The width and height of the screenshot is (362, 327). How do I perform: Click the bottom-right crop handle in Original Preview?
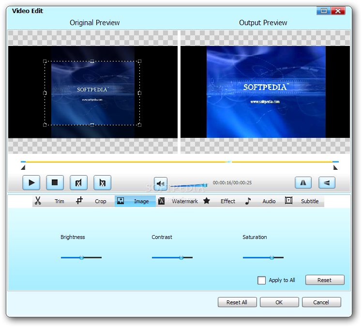139,125
